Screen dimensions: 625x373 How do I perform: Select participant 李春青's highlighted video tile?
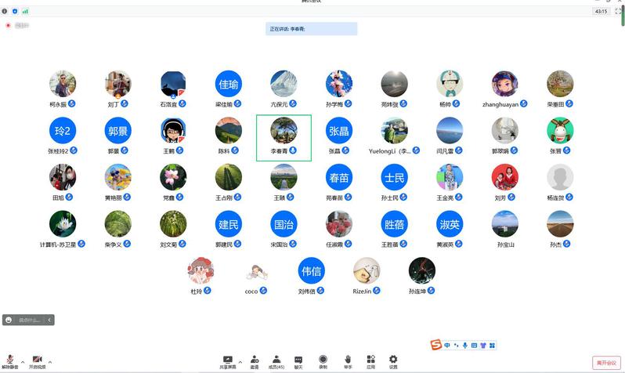click(284, 137)
